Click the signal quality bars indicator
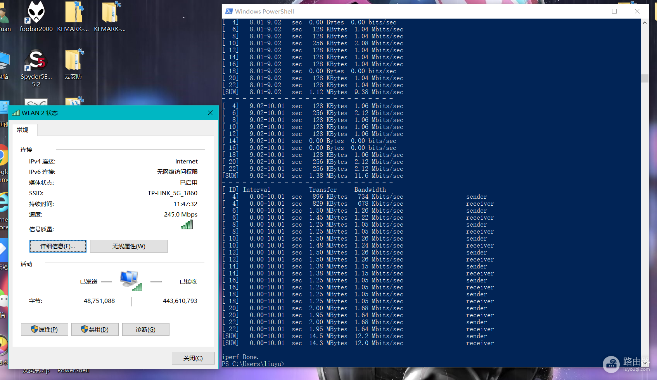The height and width of the screenshot is (380, 657). 187,225
